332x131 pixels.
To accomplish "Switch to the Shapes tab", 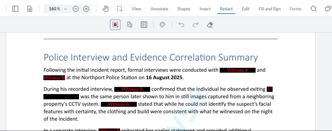I will (x=183, y=9).
